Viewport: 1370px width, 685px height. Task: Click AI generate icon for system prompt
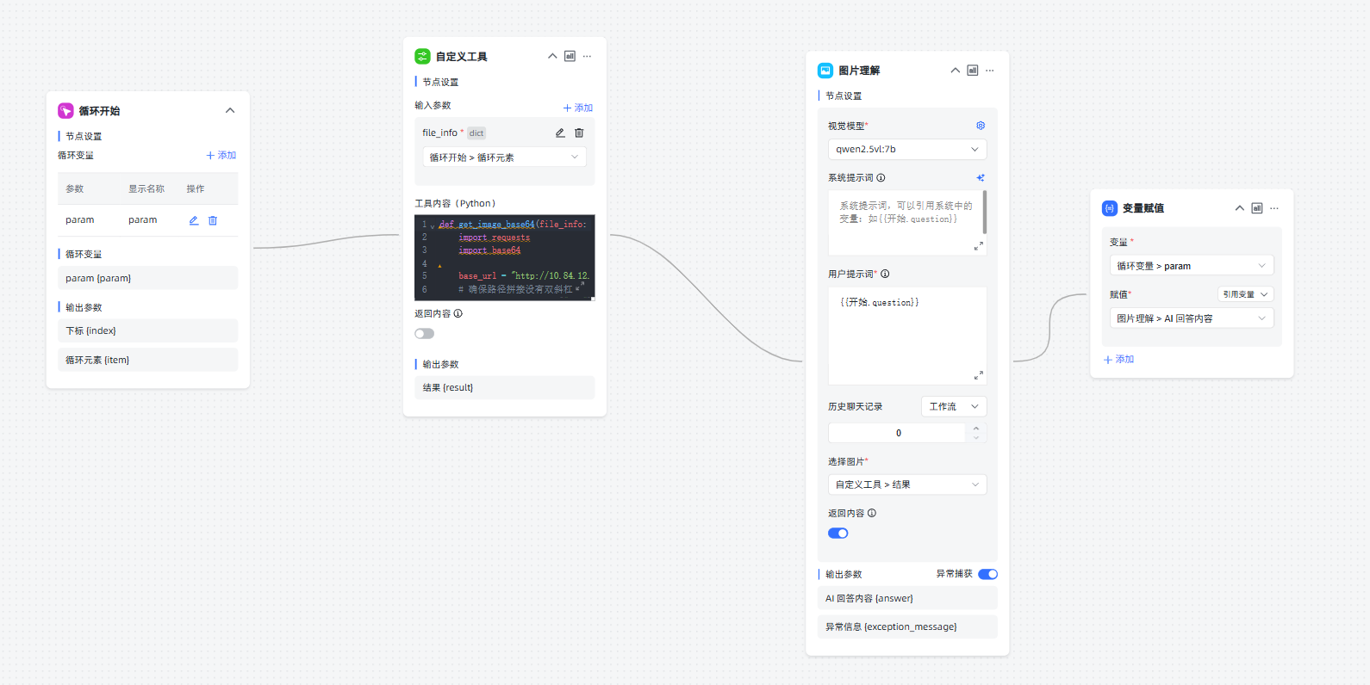coord(981,178)
